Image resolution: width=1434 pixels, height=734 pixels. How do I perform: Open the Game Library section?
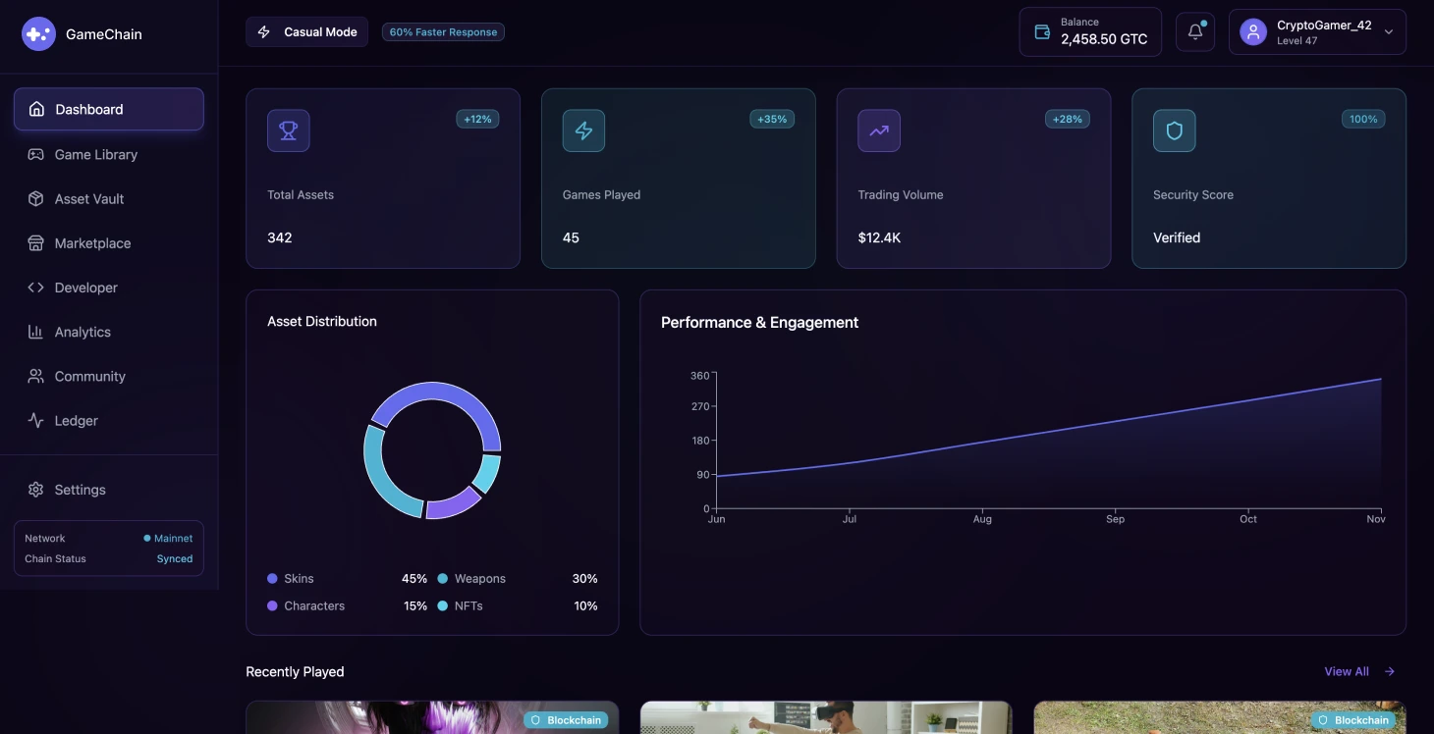(x=95, y=154)
